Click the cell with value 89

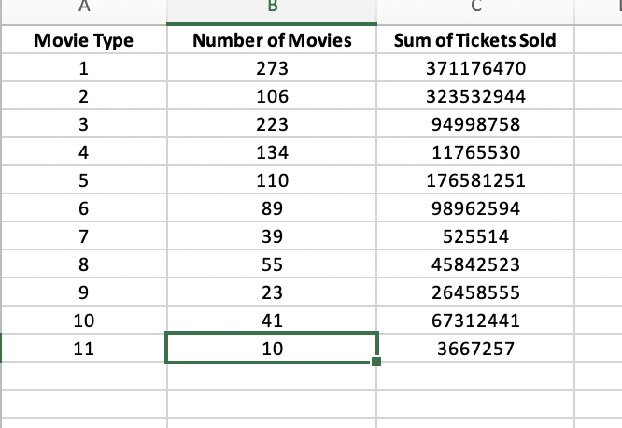(272, 208)
